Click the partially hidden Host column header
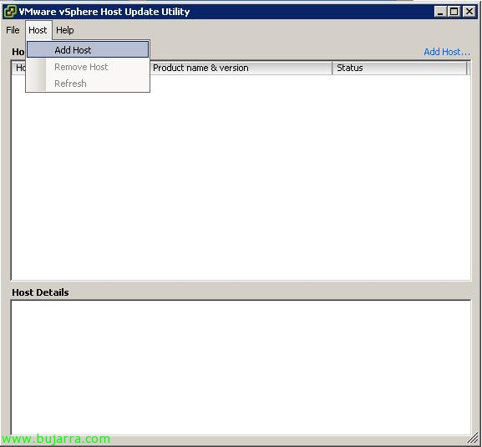482x447 pixels. pyautogui.click(x=19, y=68)
